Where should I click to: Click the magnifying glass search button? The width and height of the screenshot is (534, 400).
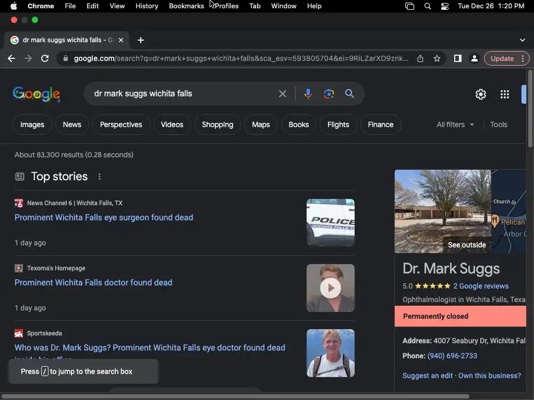pos(349,94)
